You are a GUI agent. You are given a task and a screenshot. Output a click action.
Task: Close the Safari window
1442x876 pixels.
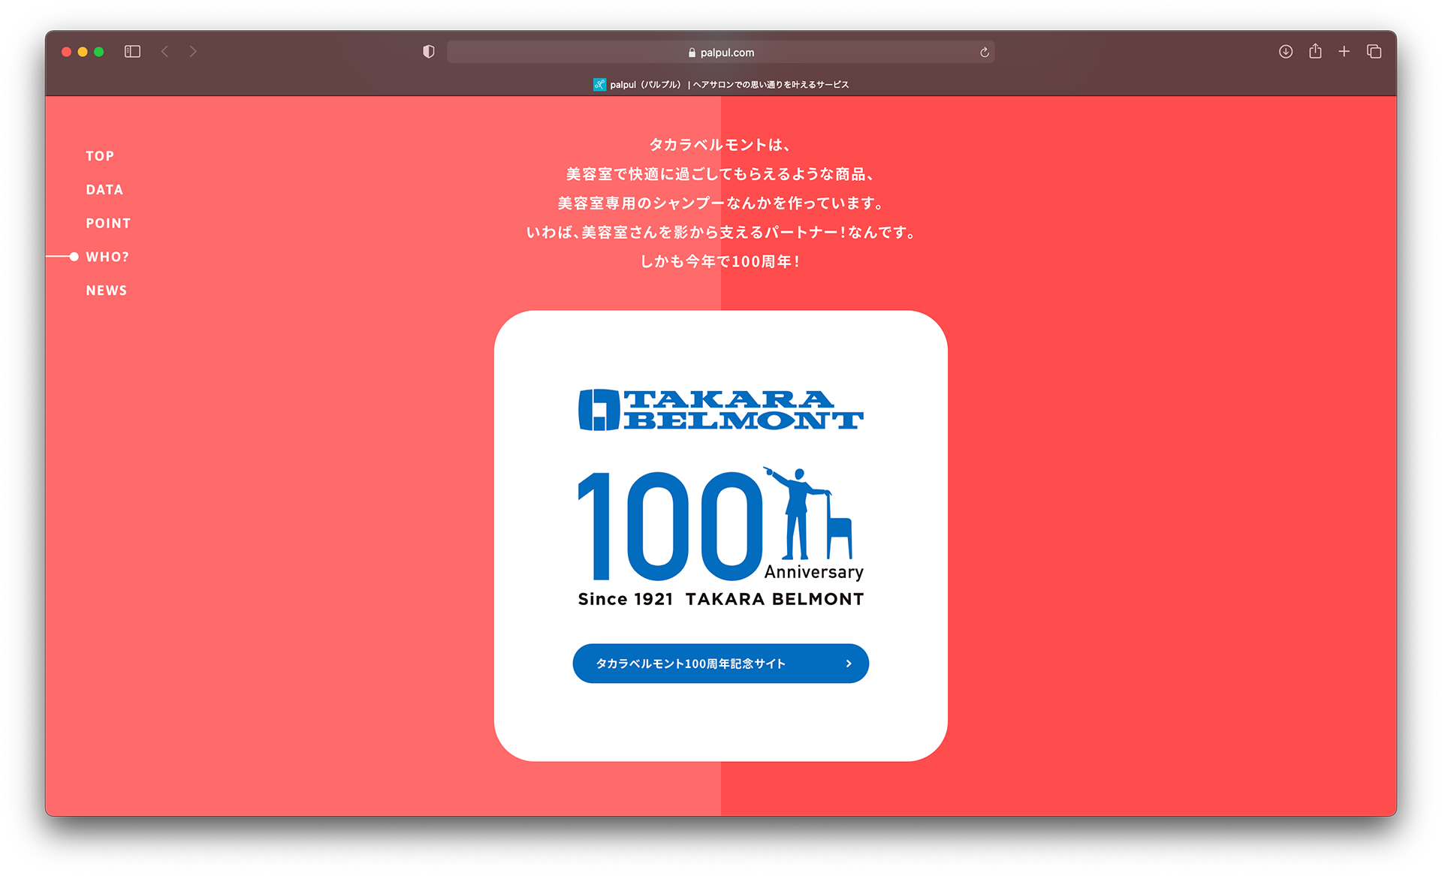[x=66, y=52]
